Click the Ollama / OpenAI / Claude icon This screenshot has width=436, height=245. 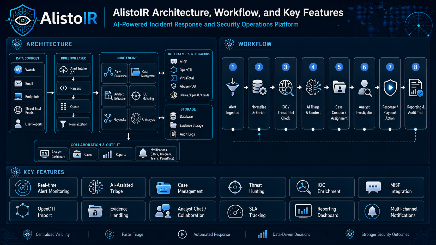click(174, 95)
